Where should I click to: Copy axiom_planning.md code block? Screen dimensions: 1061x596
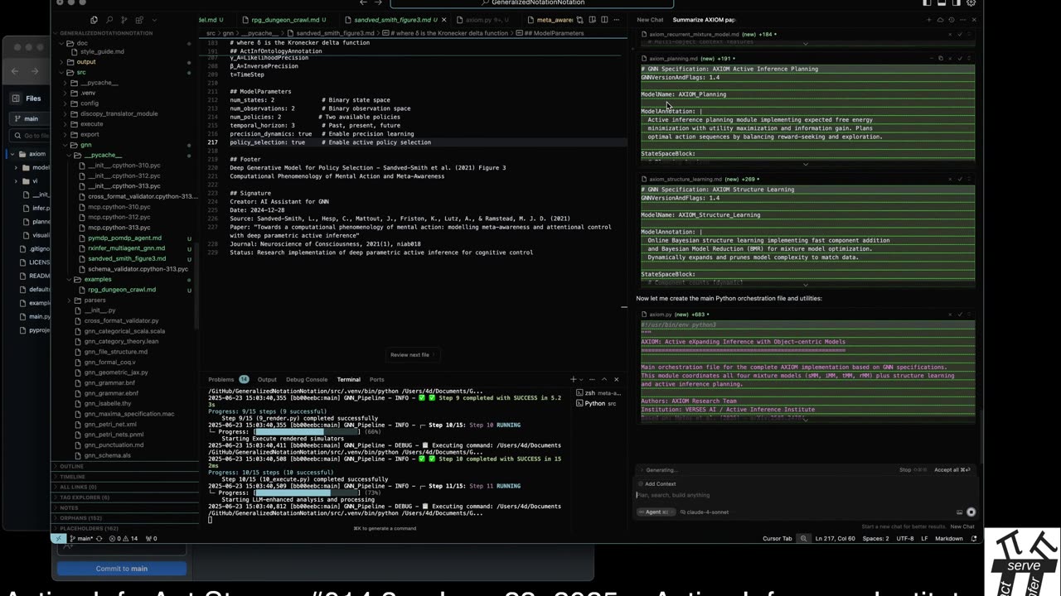click(940, 59)
